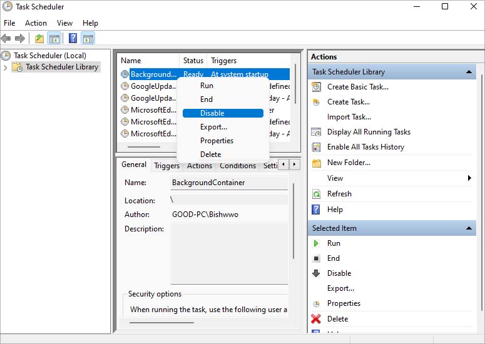485x344 pixels.
Task: Click the blue Help toolbar icon
Action: [x=73, y=39]
